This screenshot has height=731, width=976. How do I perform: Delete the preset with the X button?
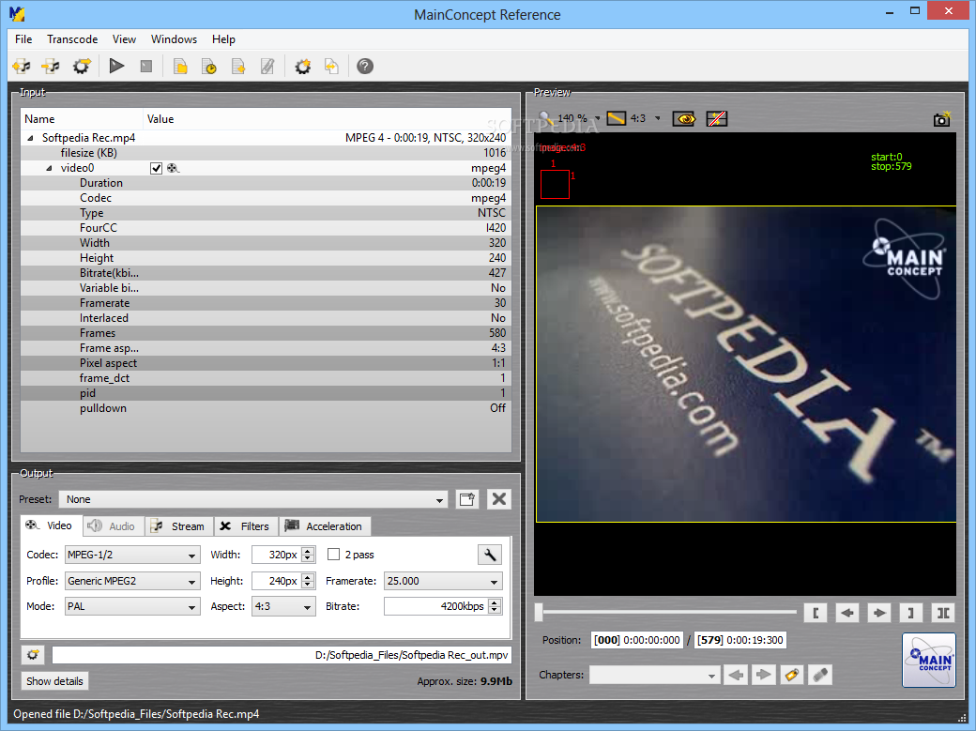[x=499, y=498]
